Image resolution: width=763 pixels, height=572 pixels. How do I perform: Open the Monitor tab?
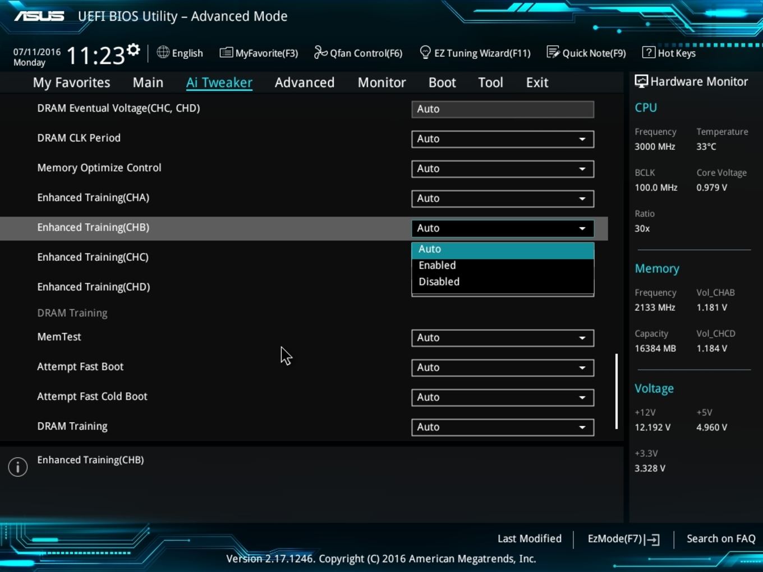tap(381, 82)
